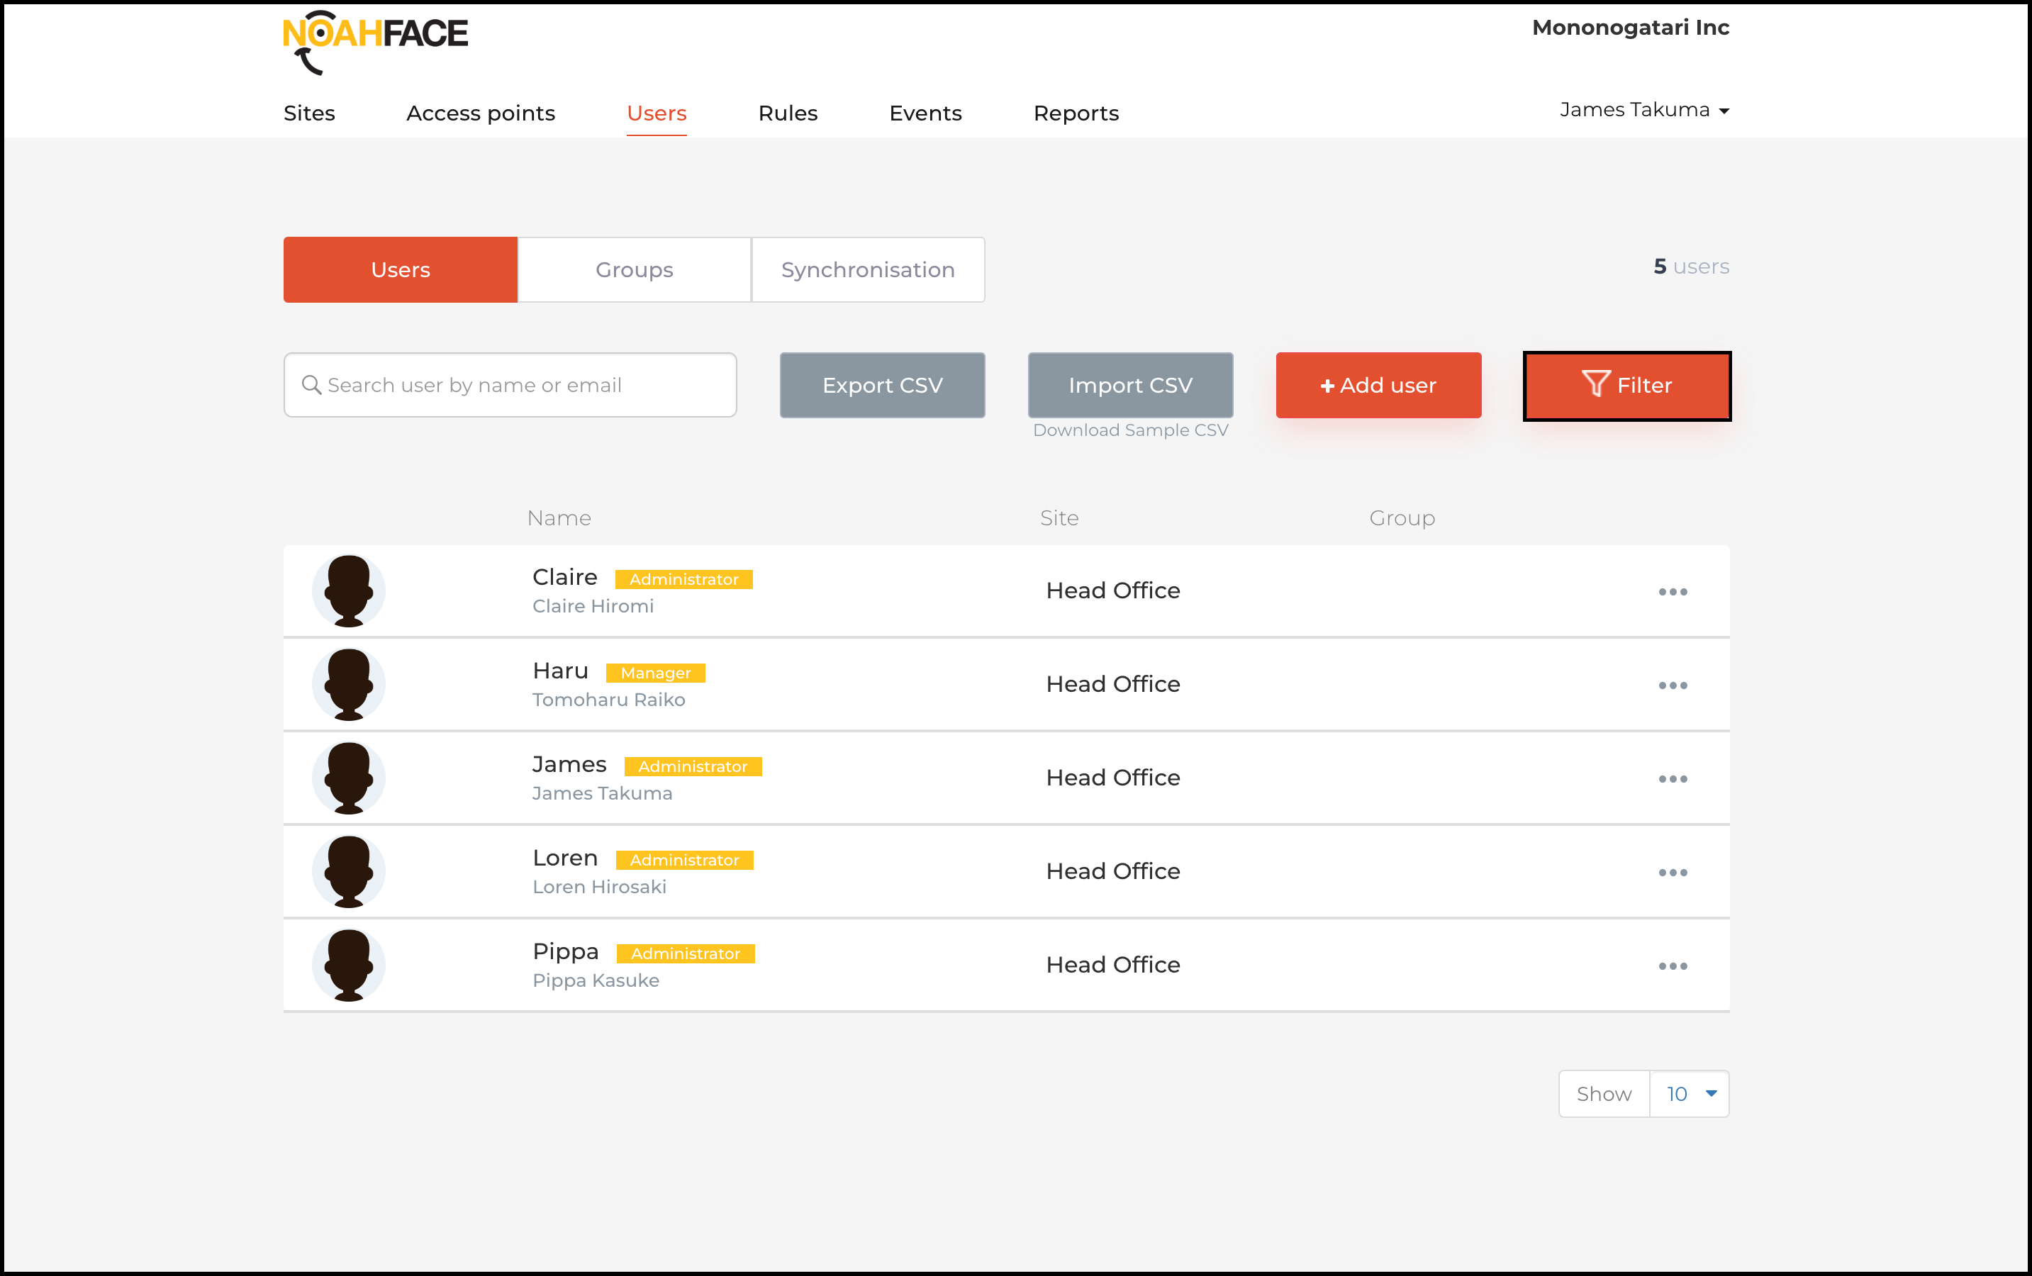
Task: Click Claire Hiromi's avatar picture
Action: pyautogui.click(x=349, y=591)
